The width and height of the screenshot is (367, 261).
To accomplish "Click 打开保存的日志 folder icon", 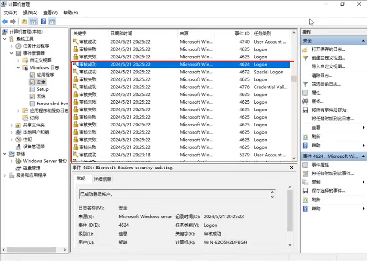I will click(x=305, y=50).
